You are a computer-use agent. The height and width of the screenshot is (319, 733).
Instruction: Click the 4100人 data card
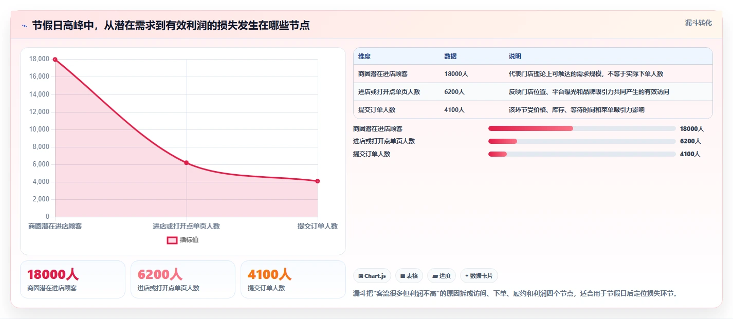coord(293,279)
